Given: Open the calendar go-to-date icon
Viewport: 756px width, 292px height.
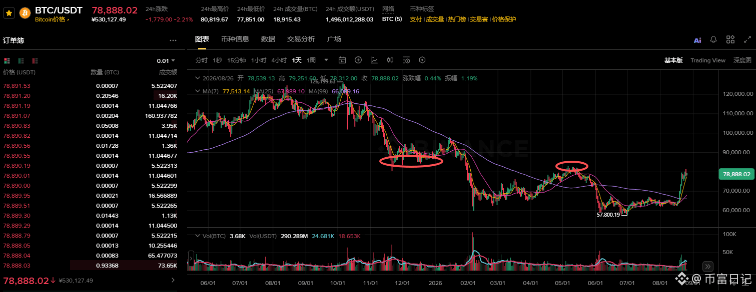Looking at the screenshot, I should pyautogui.click(x=342, y=60).
